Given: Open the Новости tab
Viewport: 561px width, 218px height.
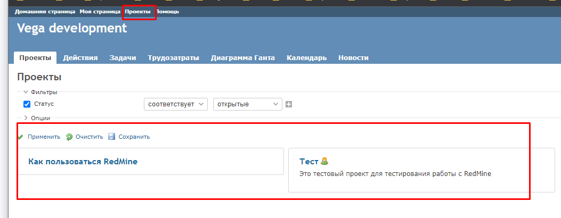Looking at the screenshot, I should click(x=353, y=58).
